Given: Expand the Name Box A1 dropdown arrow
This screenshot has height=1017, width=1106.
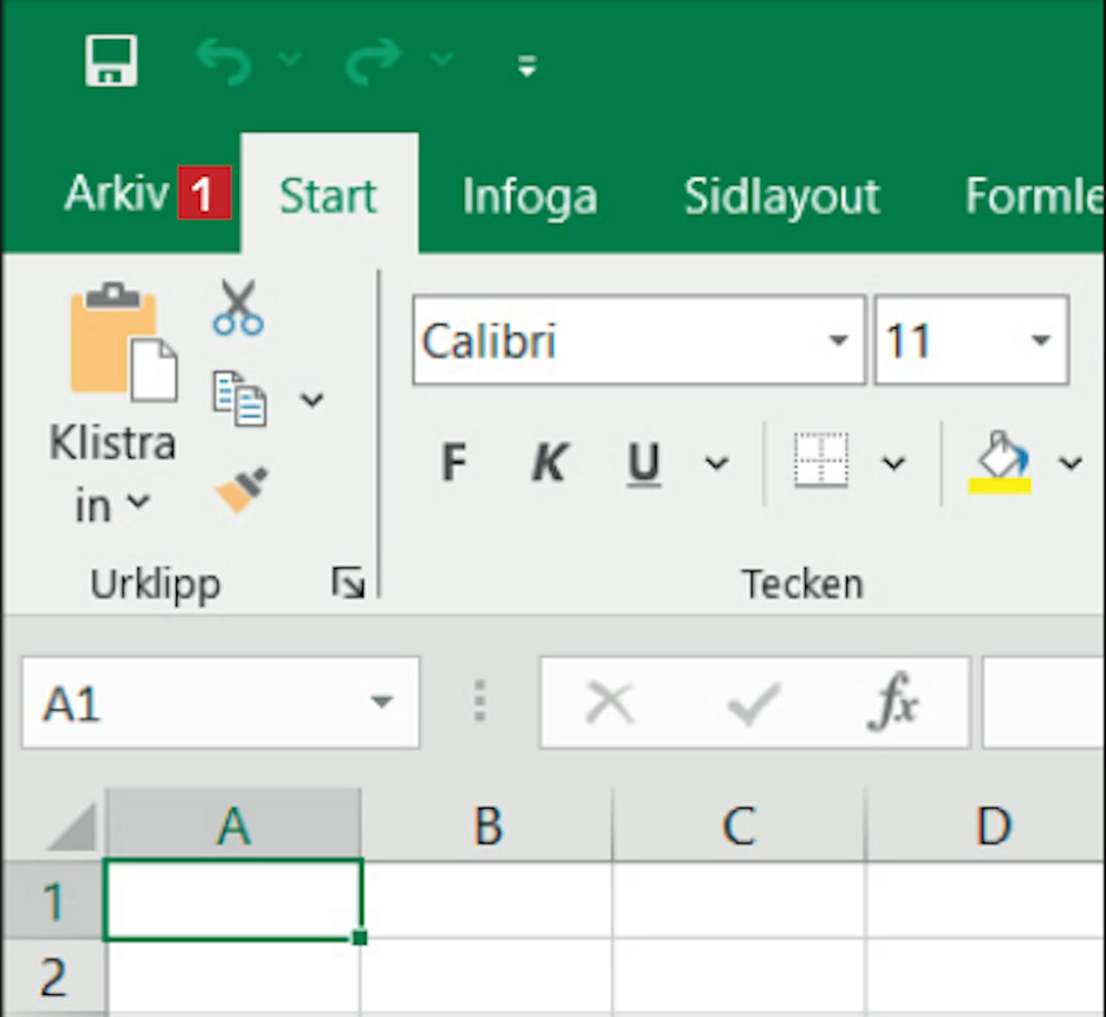Looking at the screenshot, I should click(381, 701).
